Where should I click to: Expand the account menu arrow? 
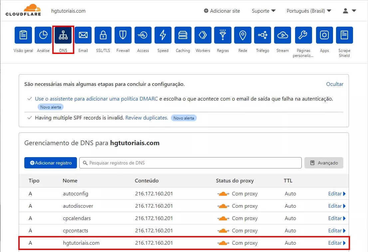click(x=354, y=11)
